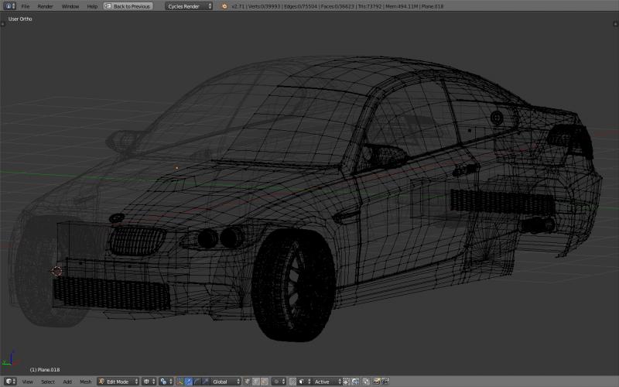Enable the scale manipulator icon

coord(205,382)
